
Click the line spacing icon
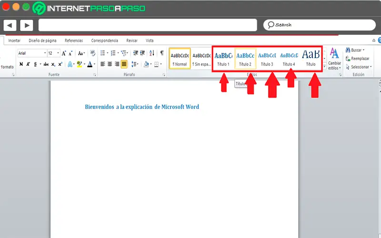tap(134, 64)
